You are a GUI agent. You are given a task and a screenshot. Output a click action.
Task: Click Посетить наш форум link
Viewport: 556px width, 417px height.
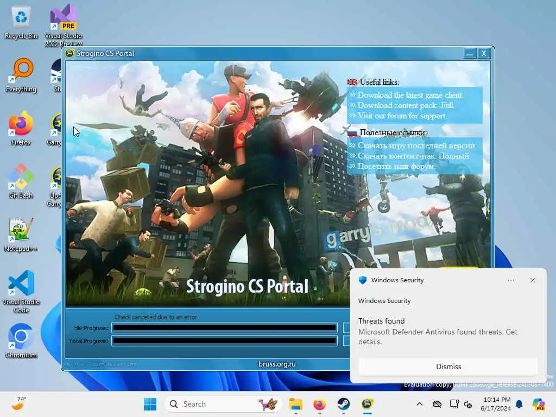point(396,166)
